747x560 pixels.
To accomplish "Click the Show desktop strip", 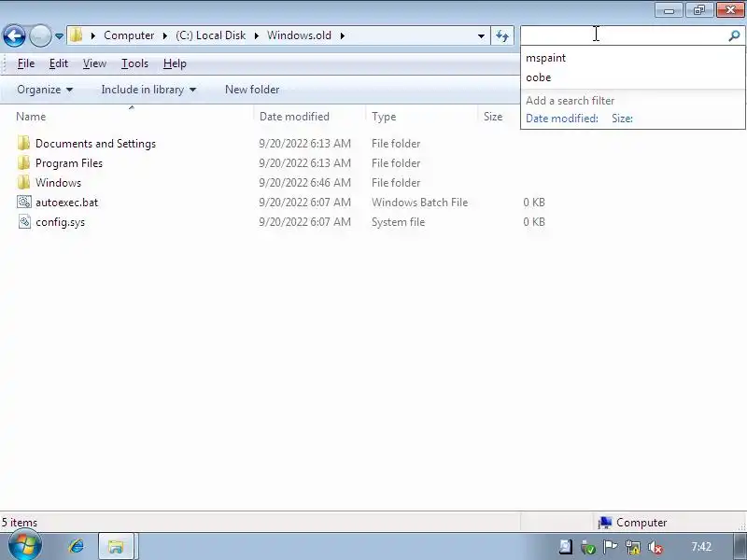I will click(x=740, y=546).
